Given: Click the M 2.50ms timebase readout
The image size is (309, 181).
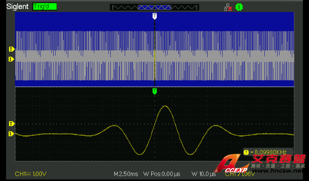Looking at the screenshot, I should [126, 174].
